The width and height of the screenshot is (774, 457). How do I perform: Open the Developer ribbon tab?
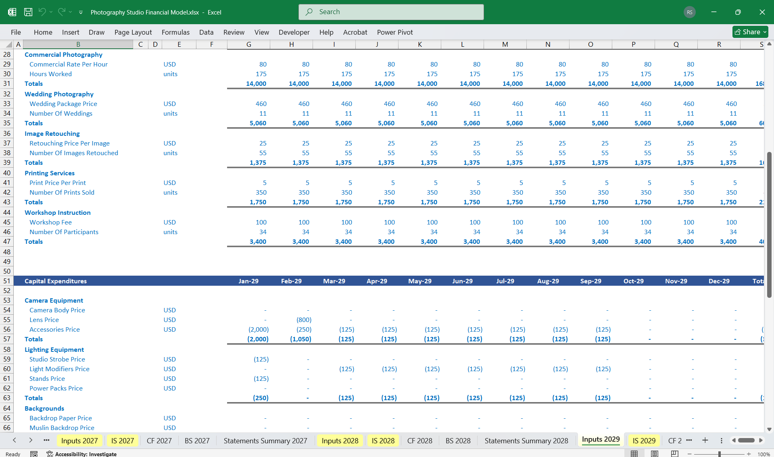coord(294,32)
